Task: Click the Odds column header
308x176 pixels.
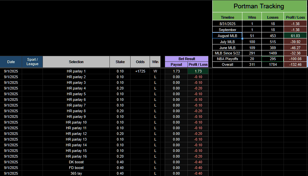Action: pos(140,62)
